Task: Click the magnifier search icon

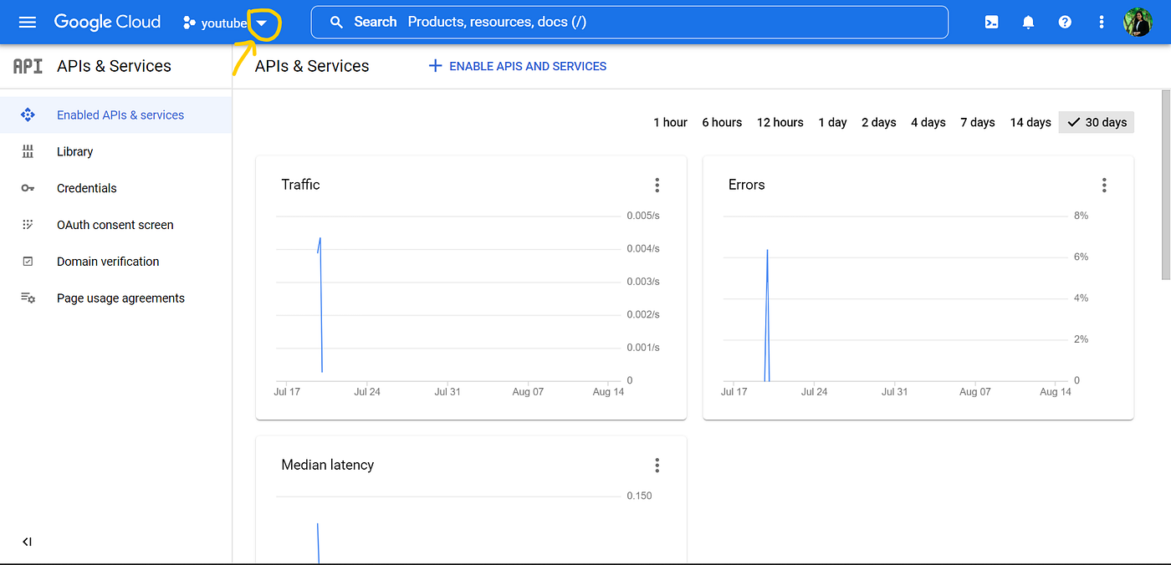Action: click(x=337, y=23)
